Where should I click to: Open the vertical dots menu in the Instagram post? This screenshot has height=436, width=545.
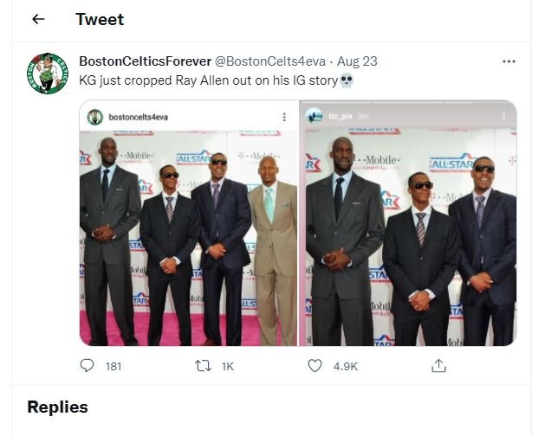[283, 116]
